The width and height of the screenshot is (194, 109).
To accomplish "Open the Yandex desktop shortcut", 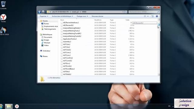I will [x=3, y=18].
